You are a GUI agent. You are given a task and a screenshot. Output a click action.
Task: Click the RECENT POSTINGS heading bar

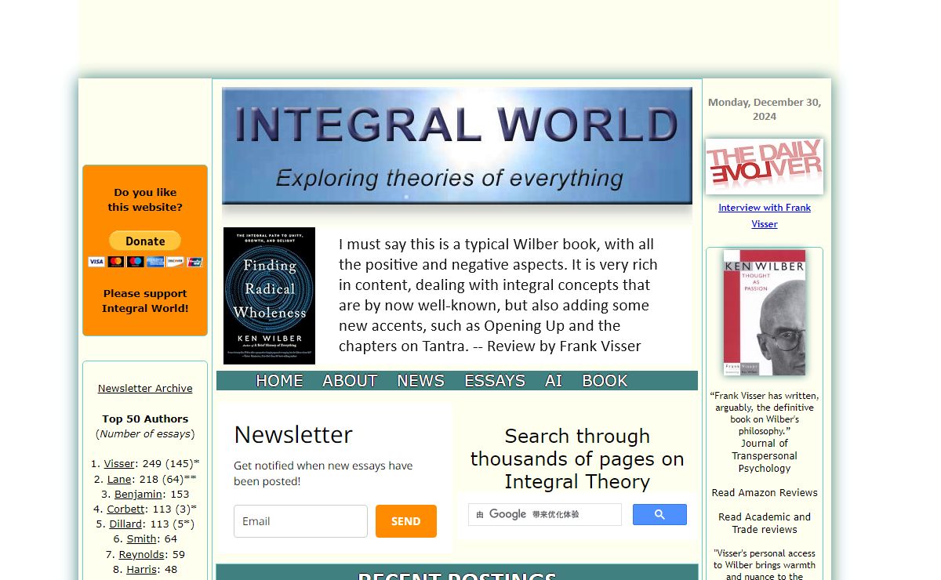point(457,573)
